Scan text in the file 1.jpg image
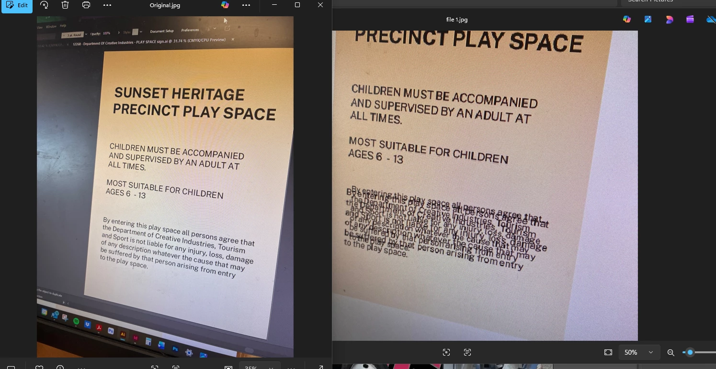Viewport: 716px width, 369px height. point(467,352)
